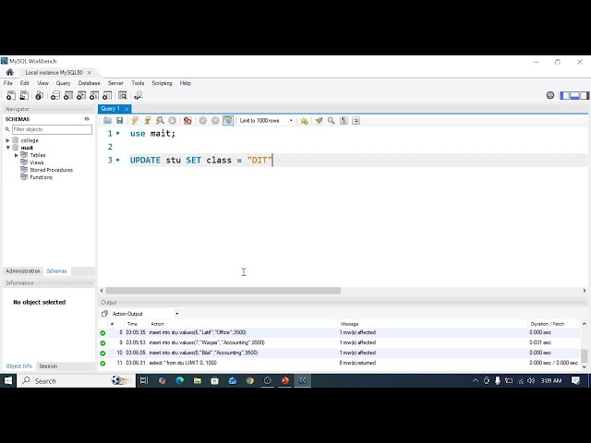Close the Query 1 tab
591x443 pixels.
pos(127,109)
